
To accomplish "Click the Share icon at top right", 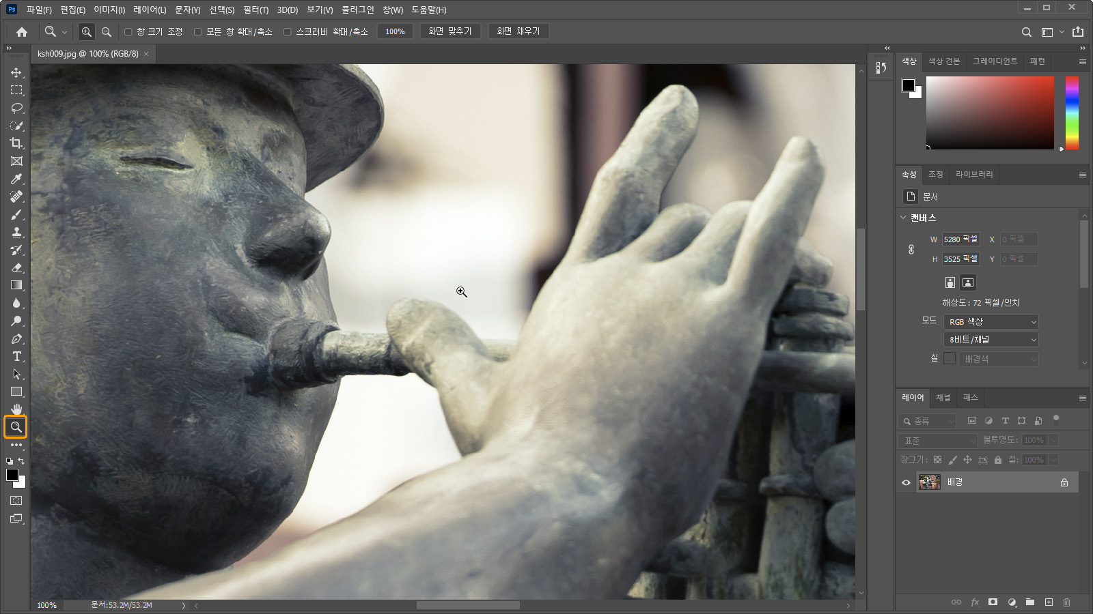I will [x=1078, y=31].
